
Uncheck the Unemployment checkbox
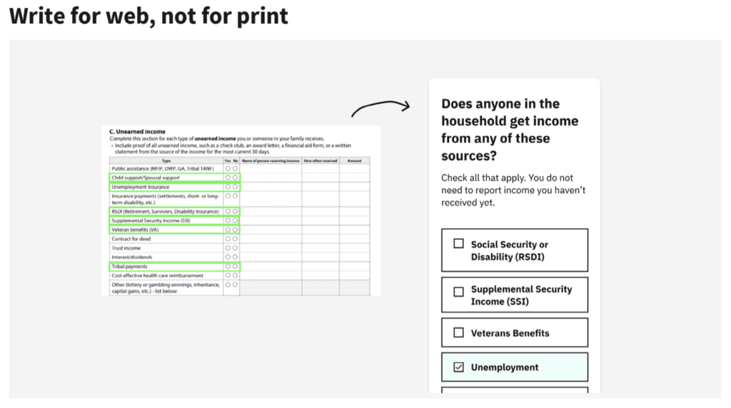point(459,367)
